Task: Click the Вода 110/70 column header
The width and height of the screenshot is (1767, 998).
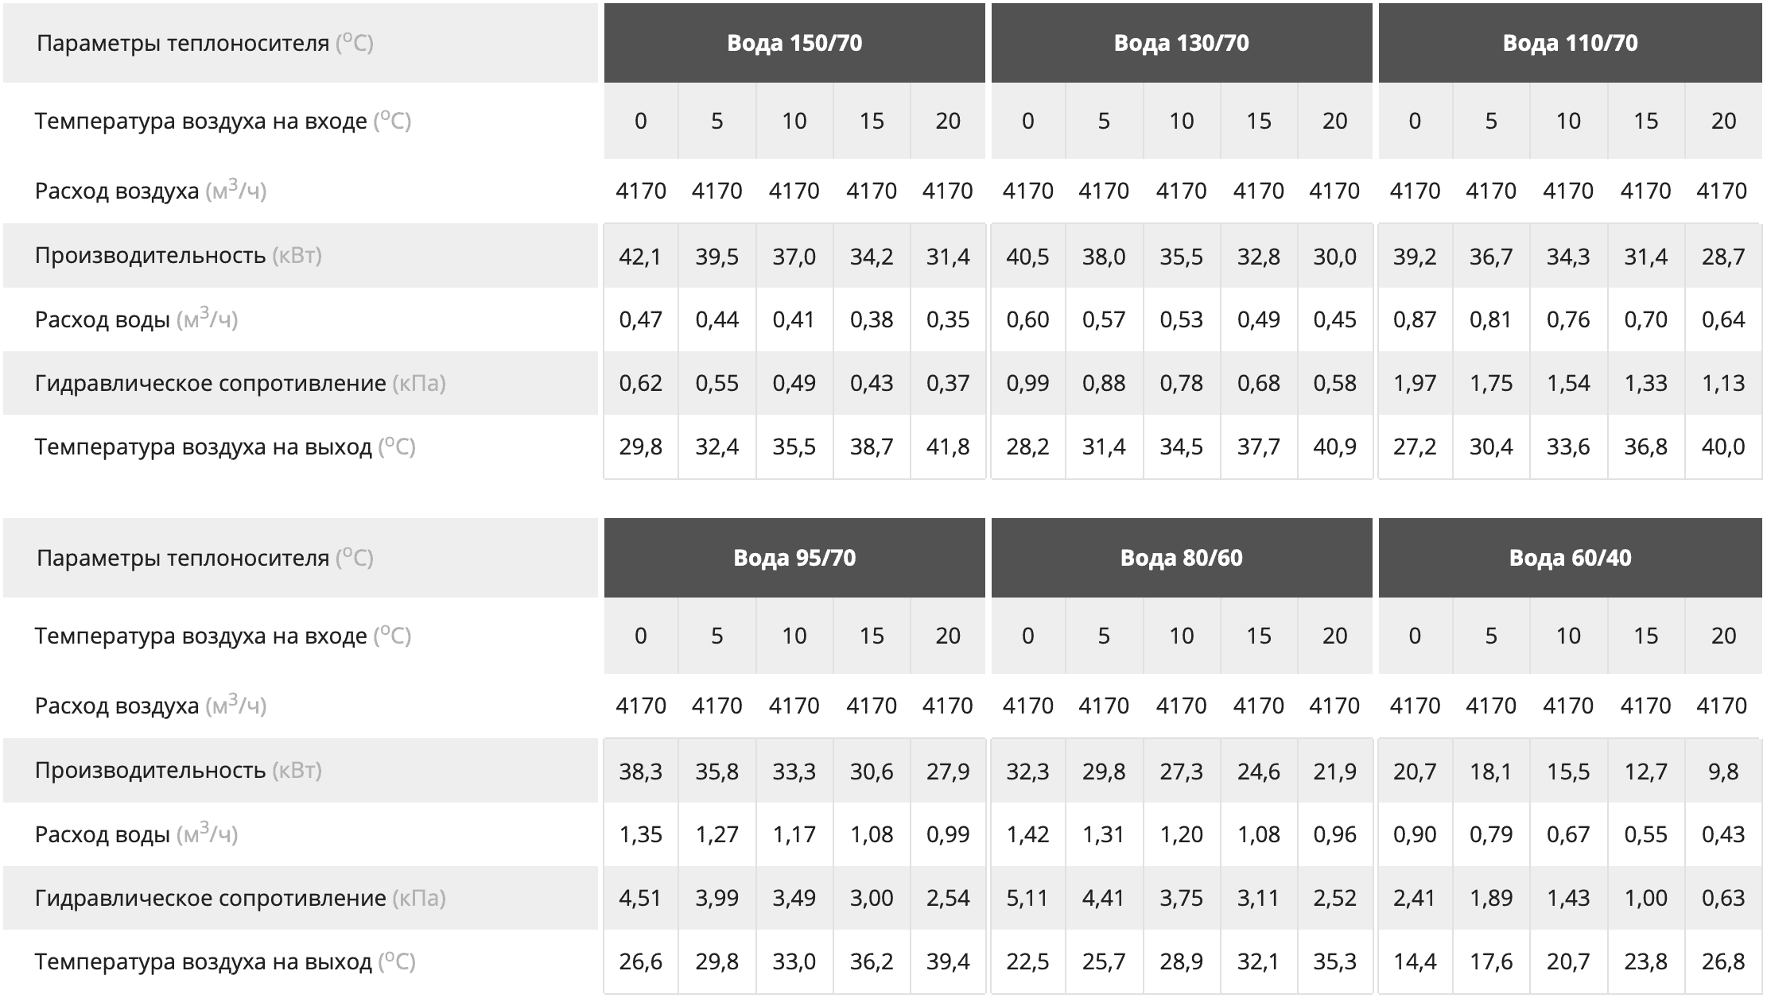Action: click(1571, 43)
